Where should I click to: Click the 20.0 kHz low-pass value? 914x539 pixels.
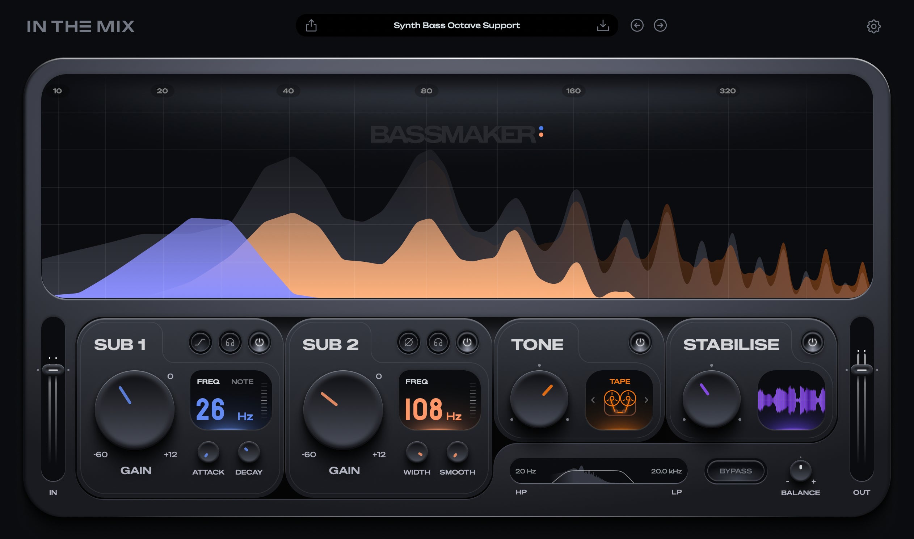coord(666,471)
